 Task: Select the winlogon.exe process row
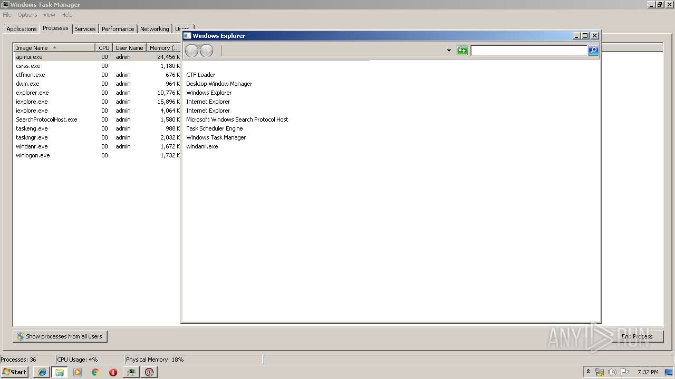(97, 155)
